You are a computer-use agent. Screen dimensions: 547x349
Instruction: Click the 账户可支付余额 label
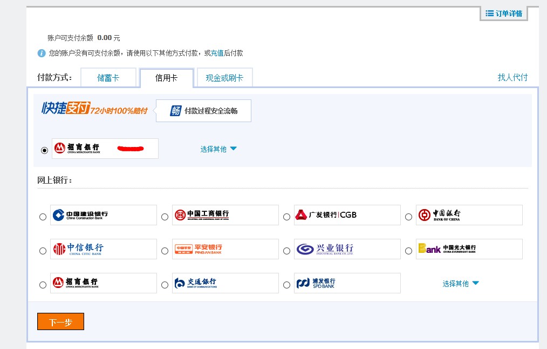point(71,38)
